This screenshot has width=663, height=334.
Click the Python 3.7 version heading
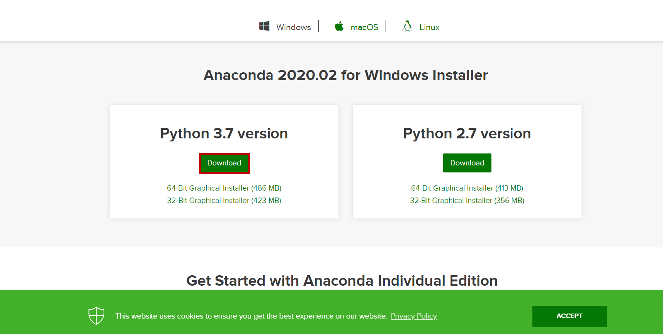tap(224, 134)
